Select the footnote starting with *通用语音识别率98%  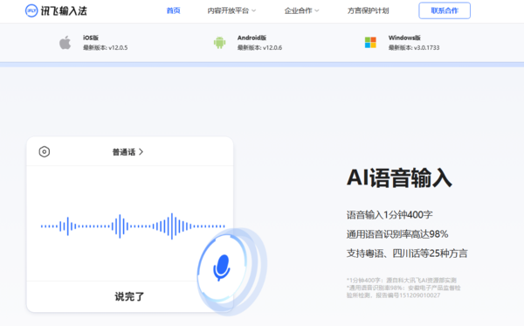click(x=403, y=292)
